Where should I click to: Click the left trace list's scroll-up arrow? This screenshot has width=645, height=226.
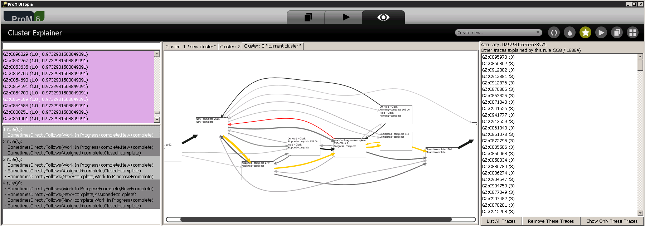[157, 54]
